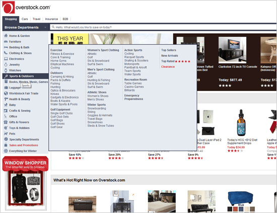Image resolution: width=277 pixels, height=213 pixels.
Task: Open the Window Shopper banner
Action: 25,164
